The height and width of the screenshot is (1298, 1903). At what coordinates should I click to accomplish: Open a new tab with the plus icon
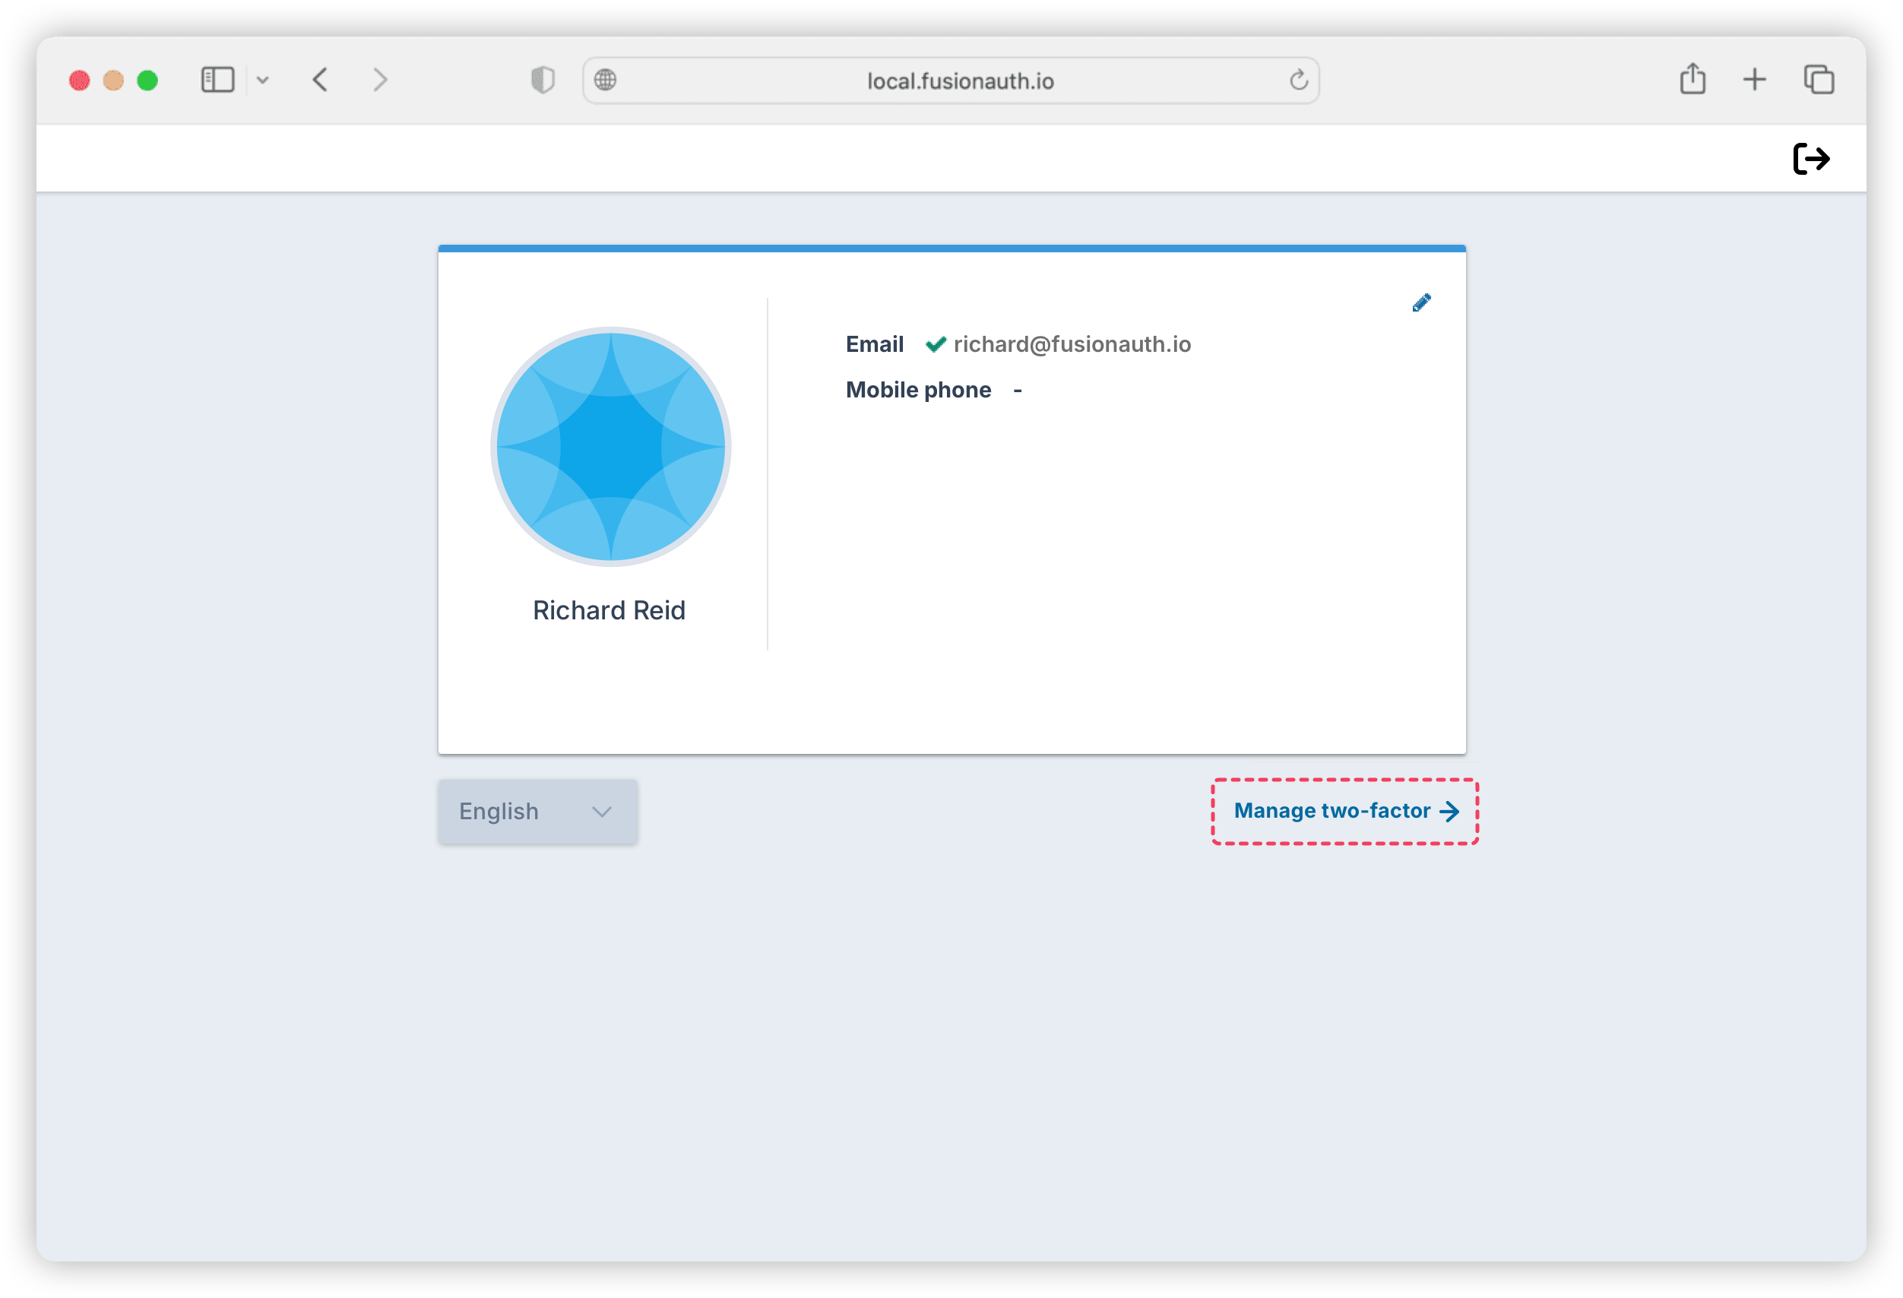(1754, 81)
